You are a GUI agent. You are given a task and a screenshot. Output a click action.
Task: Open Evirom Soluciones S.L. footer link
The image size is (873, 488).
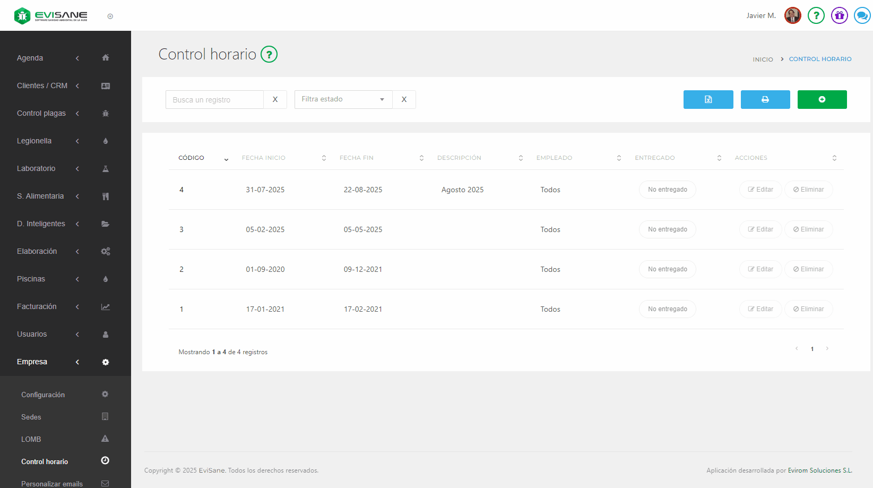click(x=820, y=470)
